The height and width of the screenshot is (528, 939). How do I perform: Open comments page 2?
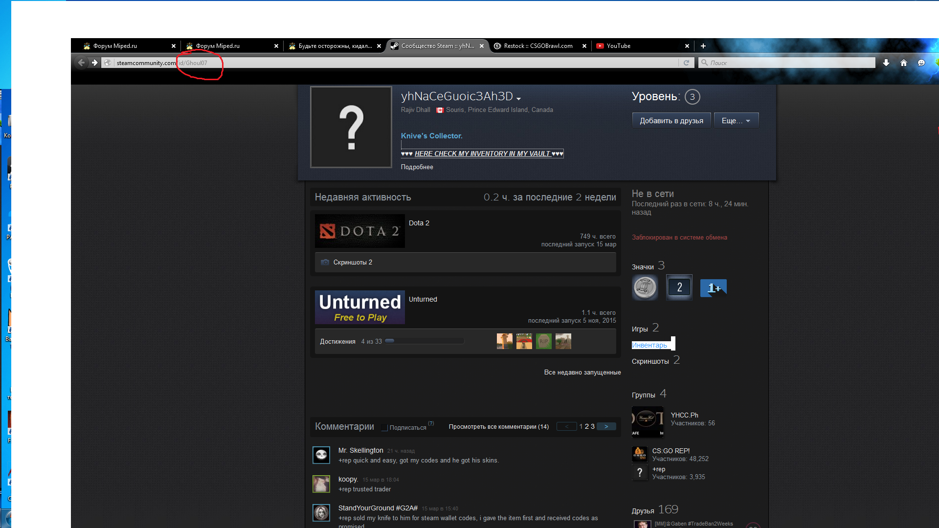[587, 427]
